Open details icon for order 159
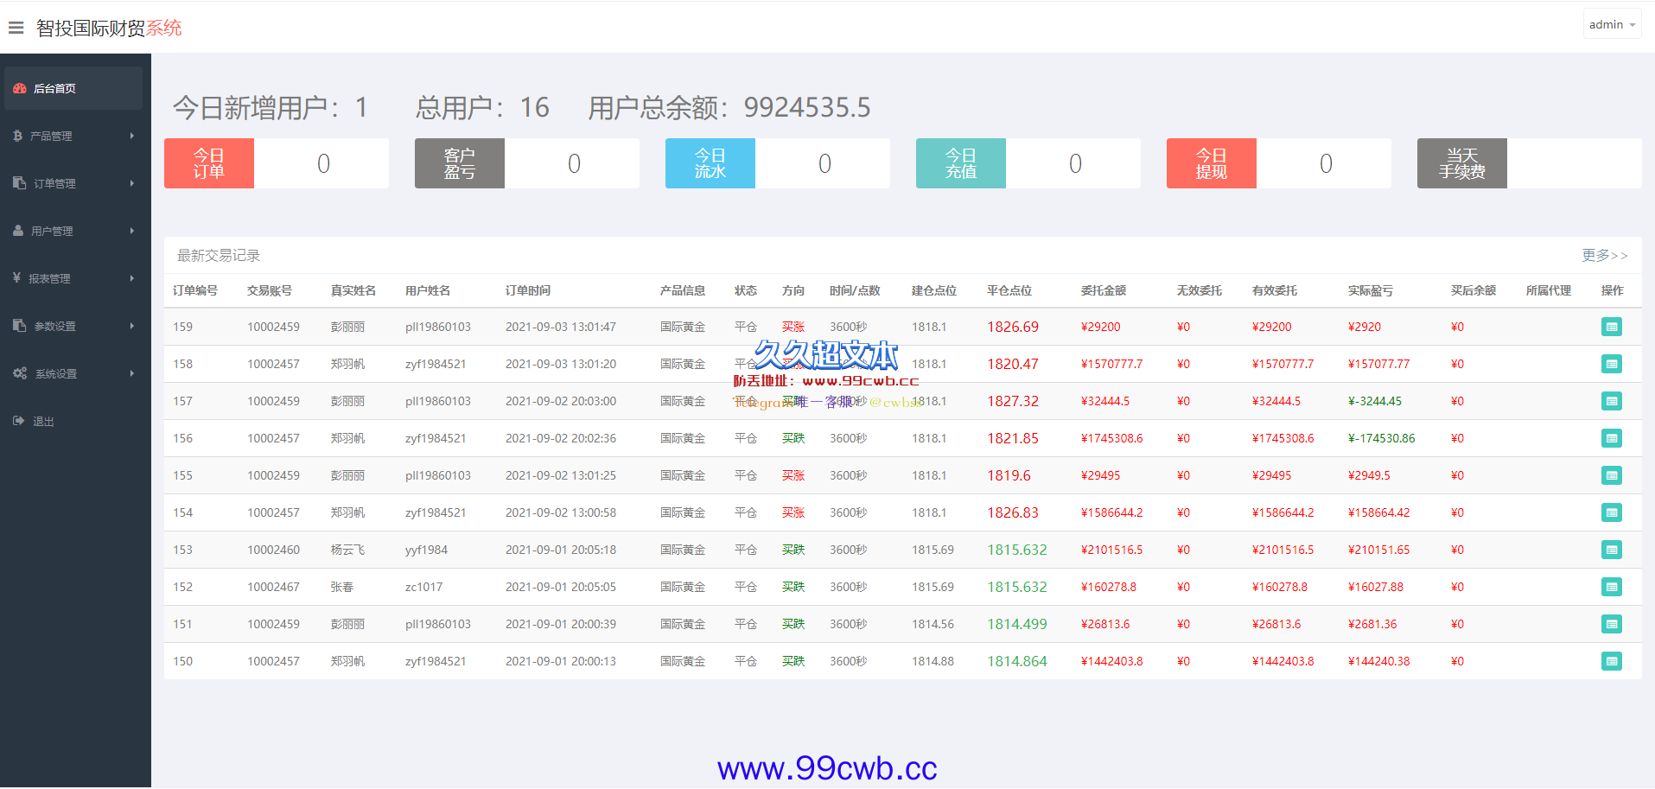1655x789 pixels. [x=1612, y=327]
